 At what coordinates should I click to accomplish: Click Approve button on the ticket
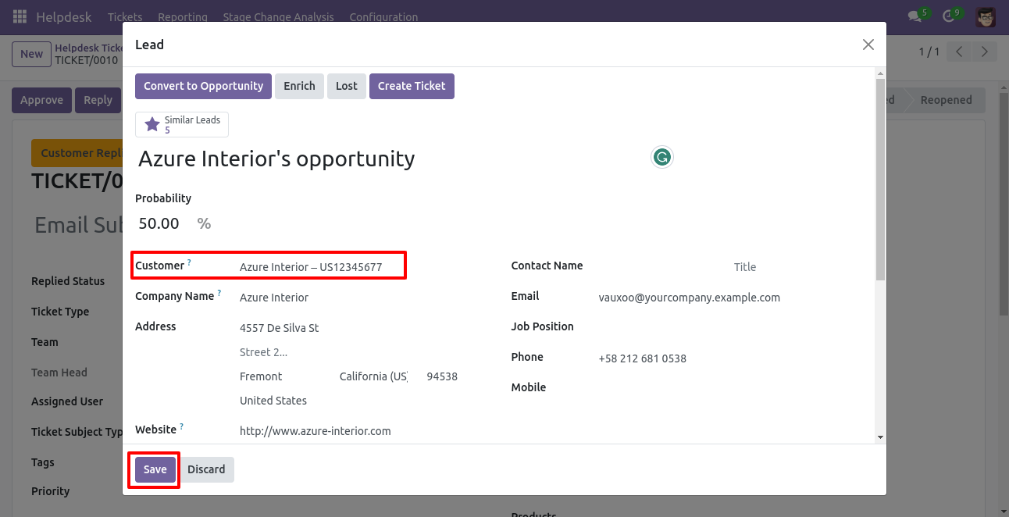click(x=41, y=100)
